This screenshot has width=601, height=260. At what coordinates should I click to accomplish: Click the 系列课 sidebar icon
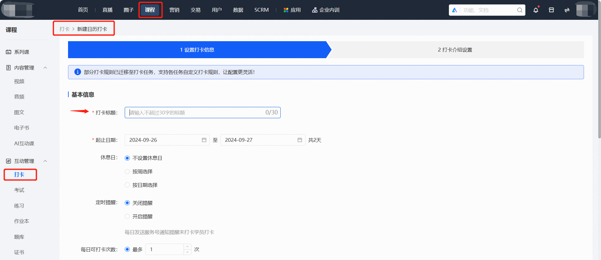[9, 52]
